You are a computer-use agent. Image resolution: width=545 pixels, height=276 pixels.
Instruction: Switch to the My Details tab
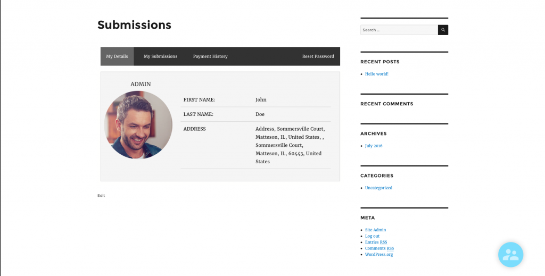click(x=117, y=56)
